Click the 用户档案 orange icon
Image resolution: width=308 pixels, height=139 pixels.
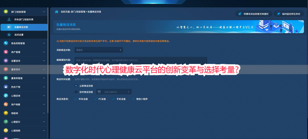[x=6, y=104]
